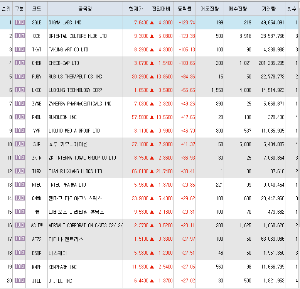Click the 100% badge in BSQR row

tap(20, 252)
